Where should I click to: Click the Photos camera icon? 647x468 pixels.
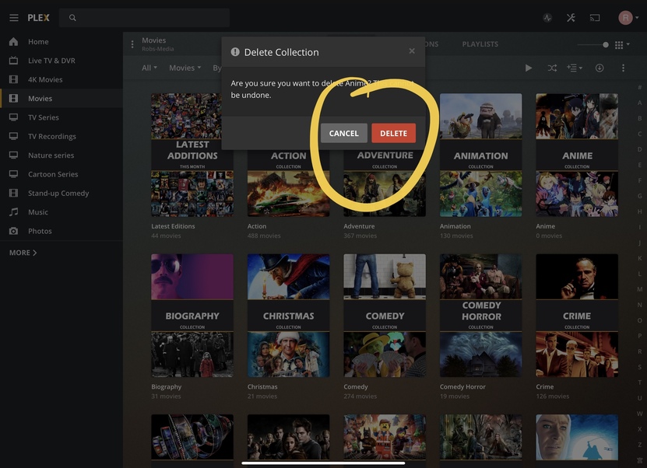[13, 231]
